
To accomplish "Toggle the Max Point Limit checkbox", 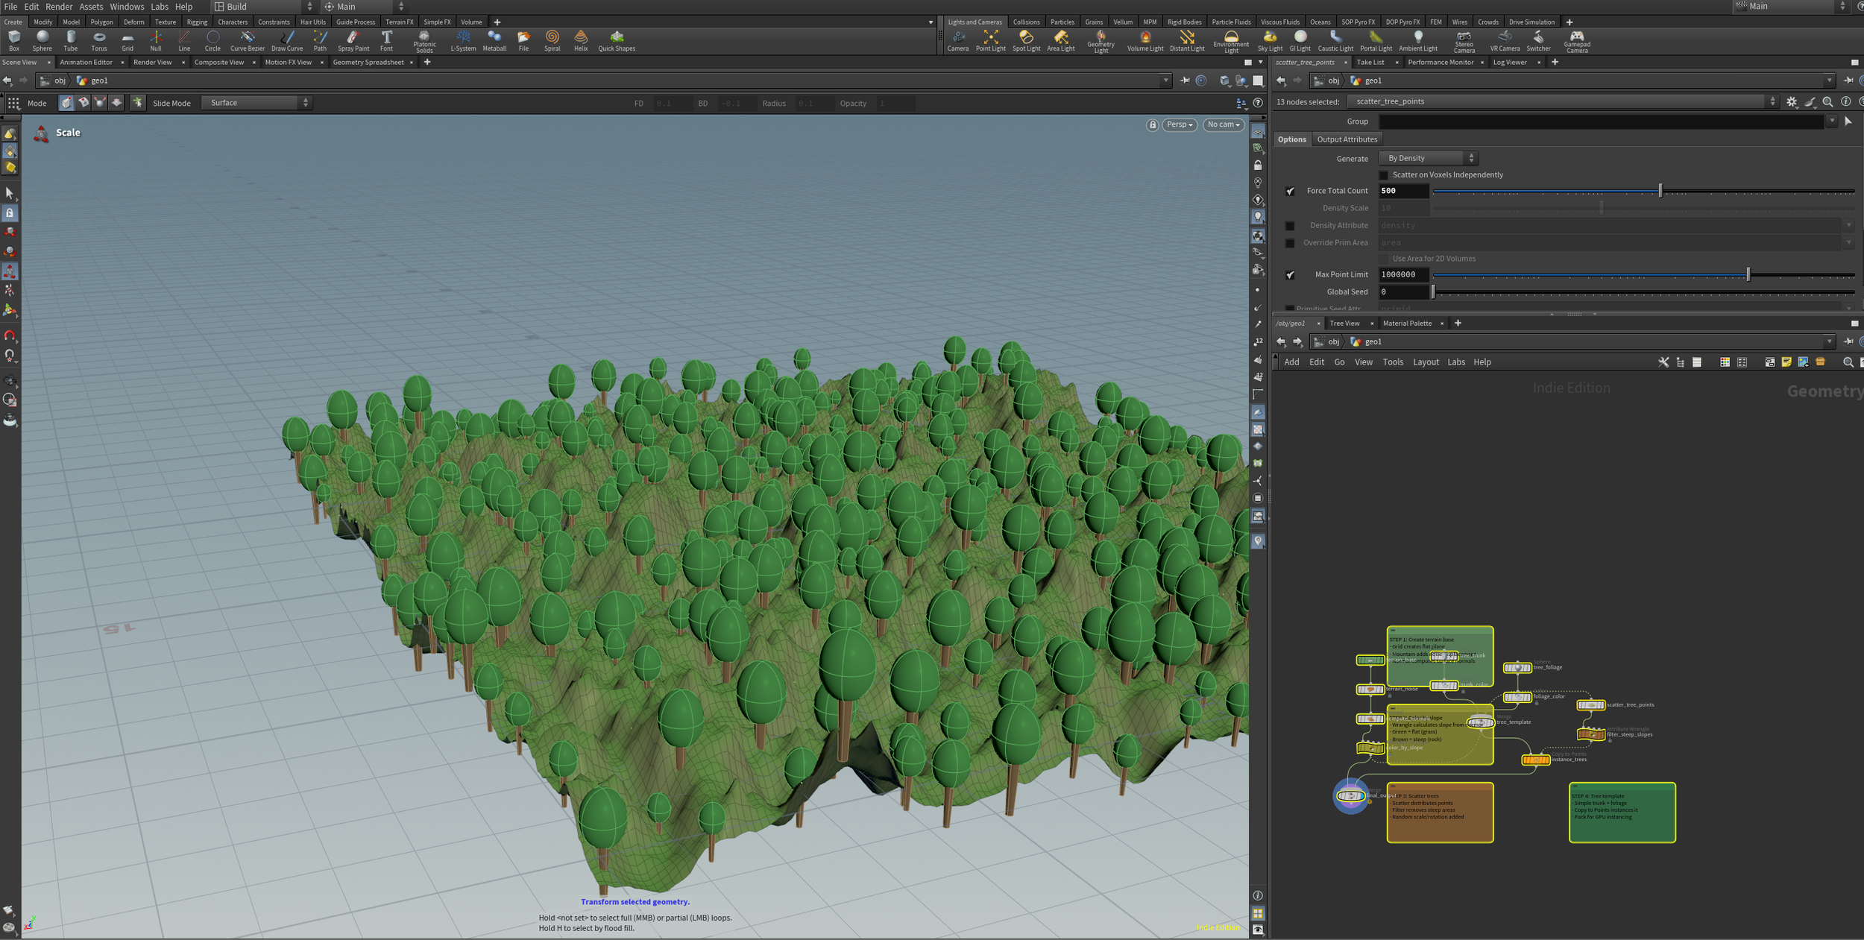I will pos(1290,275).
